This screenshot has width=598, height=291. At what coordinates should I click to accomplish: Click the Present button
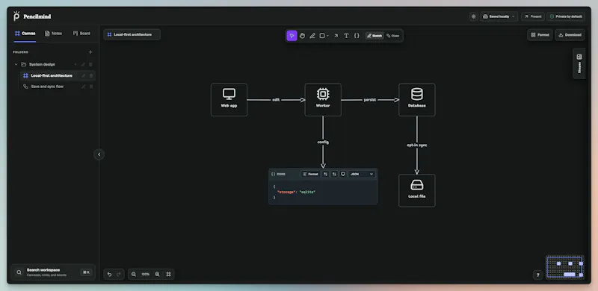(533, 16)
